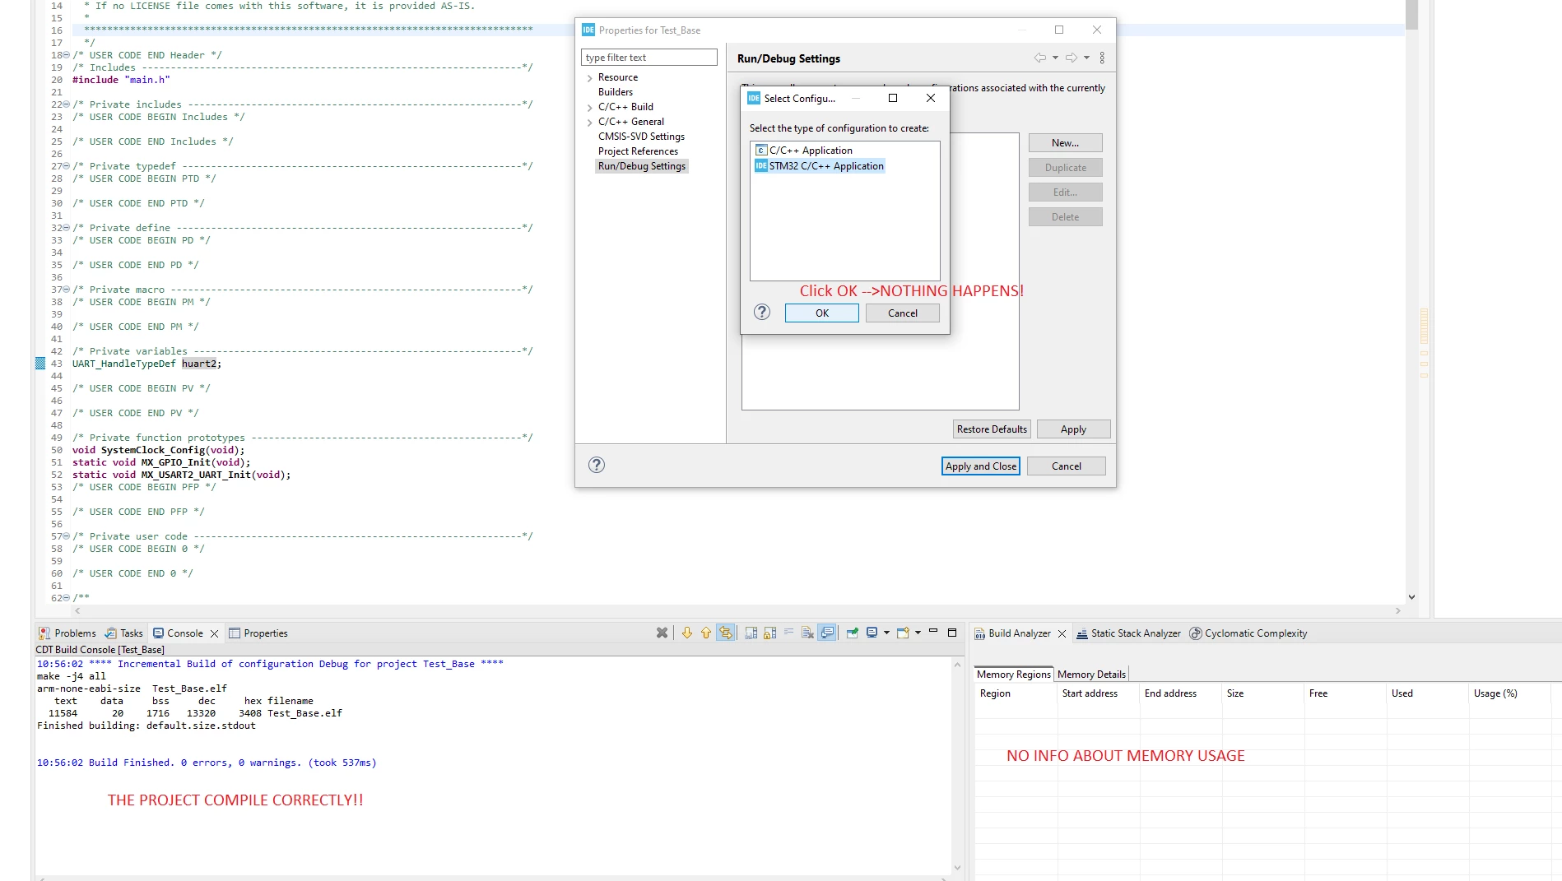Expand the Resource tree node
This screenshot has width=1562, height=881.
click(589, 78)
